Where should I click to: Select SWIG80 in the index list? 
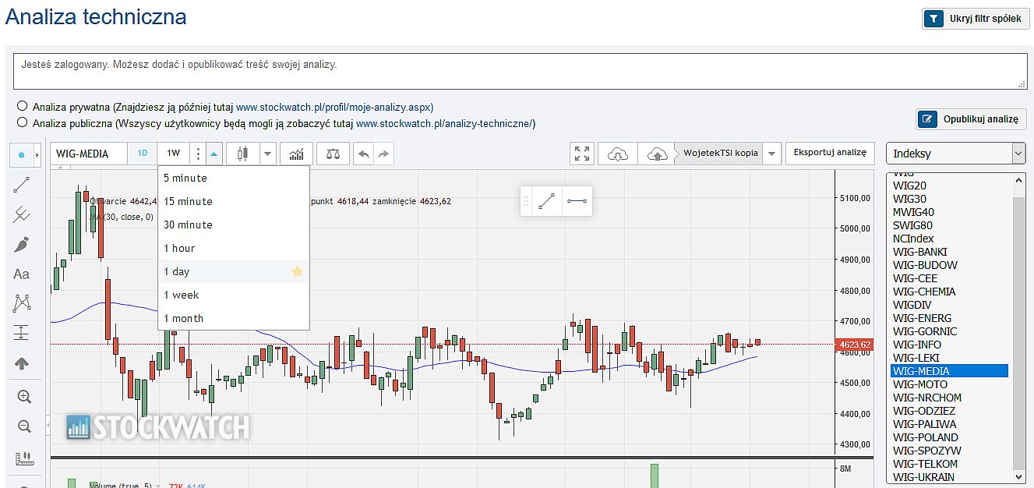click(949, 225)
